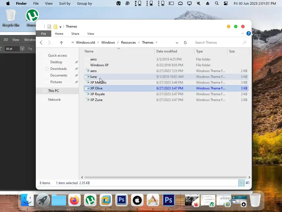Open Pictures in navigation pane
The image size is (282, 212).
pyautogui.click(x=56, y=82)
